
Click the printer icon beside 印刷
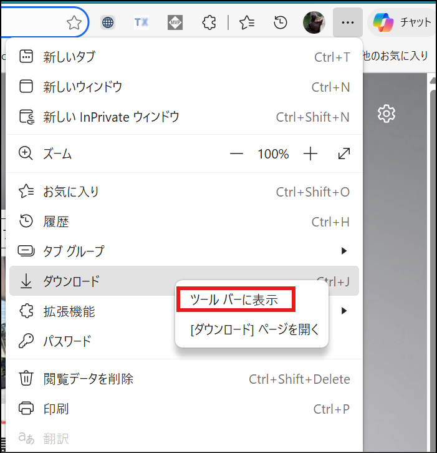pos(26,408)
